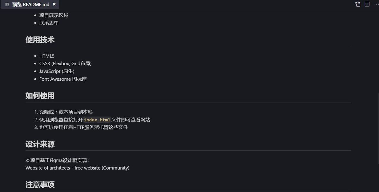Click the index.html inline code text
The width and height of the screenshot is (379, 192).
pyautogui.click(x=97, y=120)
